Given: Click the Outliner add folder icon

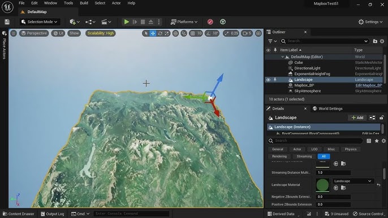Looking at the screenshot, I should point(375,41).
